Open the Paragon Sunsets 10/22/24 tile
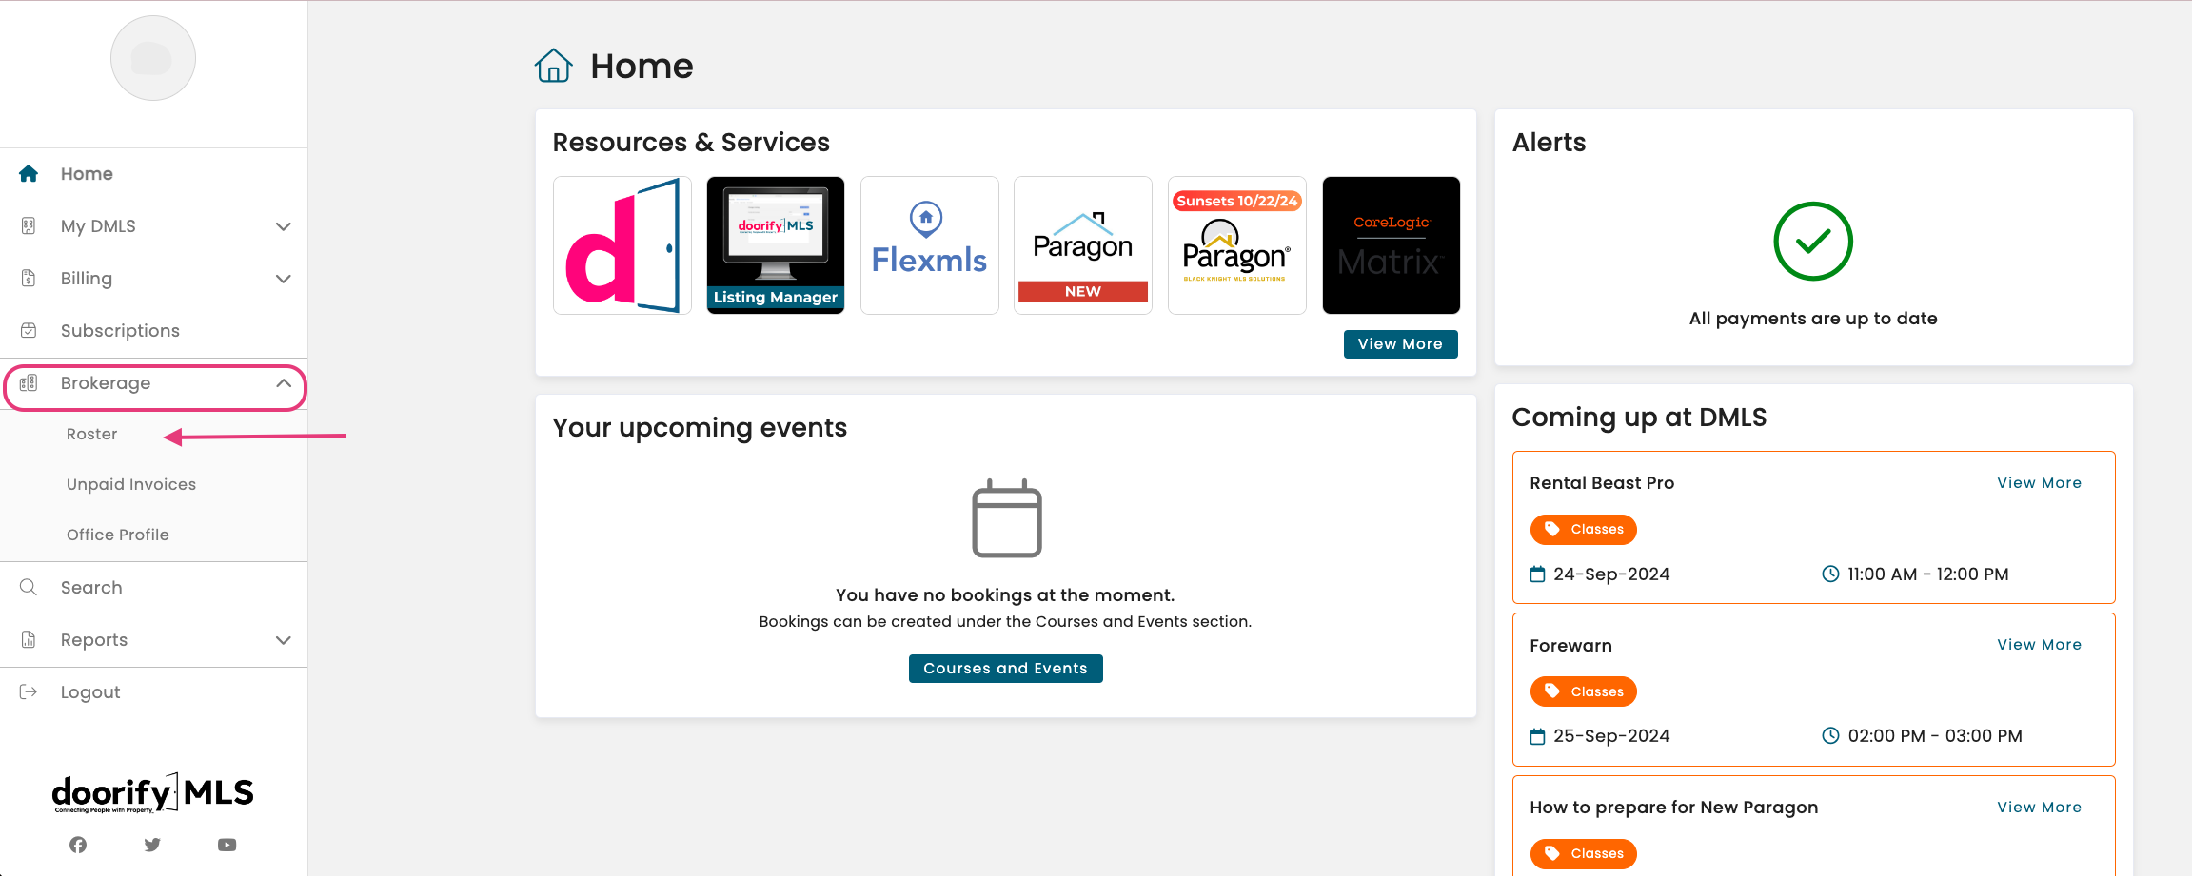Viewport: 2192px width, 876px height. (1237, 245)
